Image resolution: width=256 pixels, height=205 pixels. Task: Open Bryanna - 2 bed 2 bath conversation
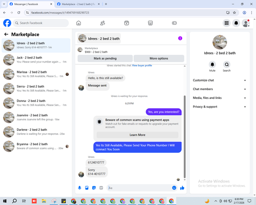click(x=36, y=146)
